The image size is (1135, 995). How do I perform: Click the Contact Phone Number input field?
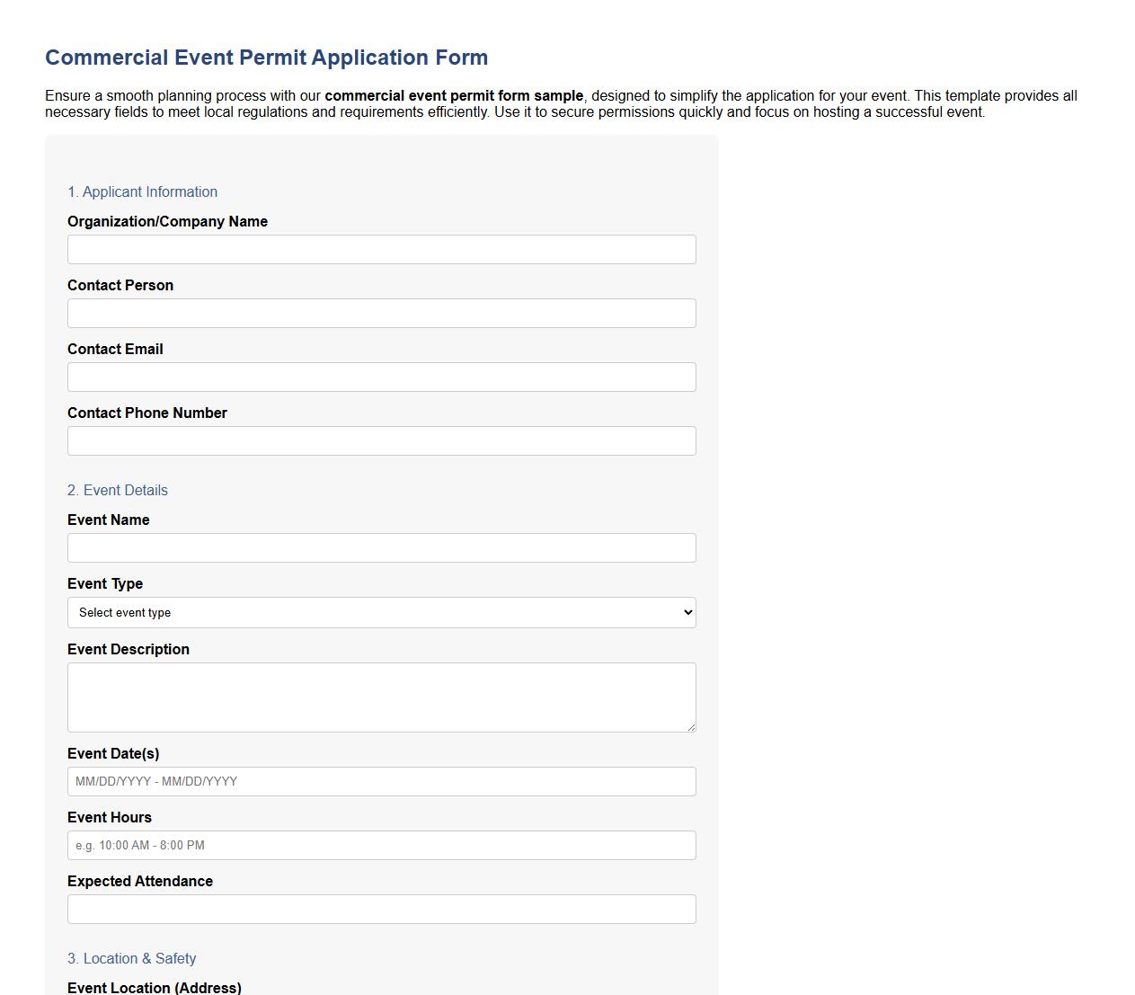coord(381,440)
